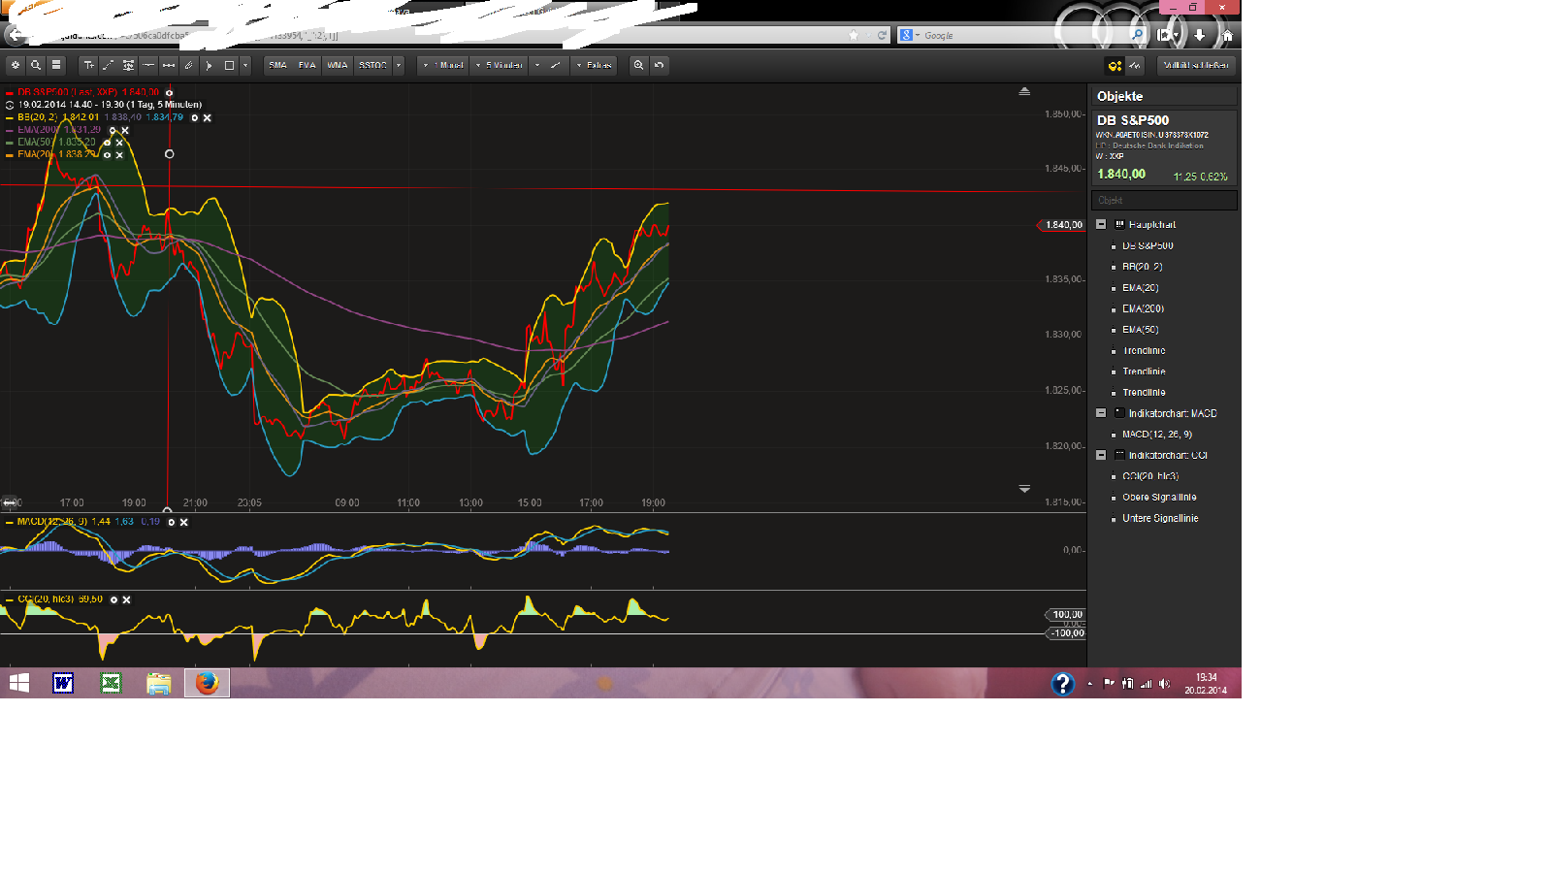Screen dimensions: 1552x873
Task: Click the undo arrow icon
Action: [x=659, y=65]
